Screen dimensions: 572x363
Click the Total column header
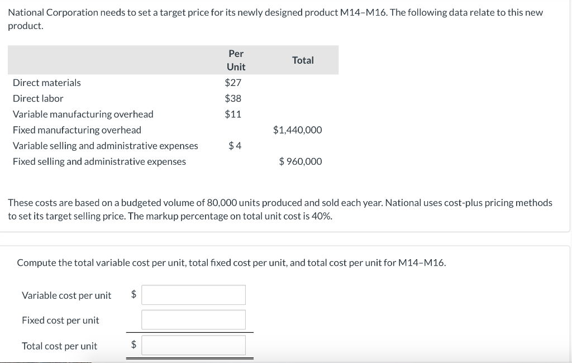303,60
